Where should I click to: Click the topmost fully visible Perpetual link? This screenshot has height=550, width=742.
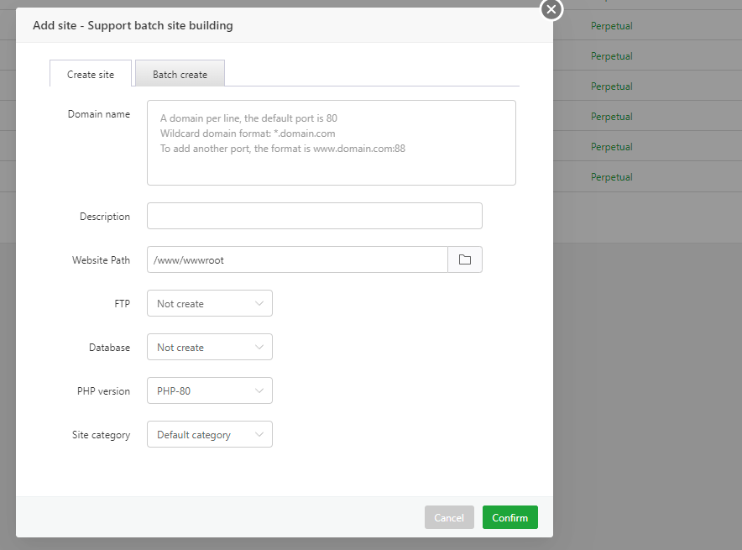tap(611, 26)
